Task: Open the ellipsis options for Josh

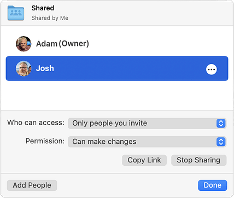Action: pyautogui.click(x=212, y=69)
